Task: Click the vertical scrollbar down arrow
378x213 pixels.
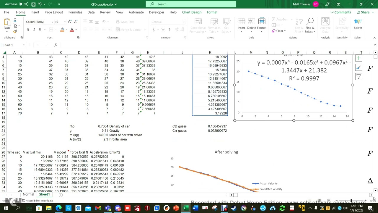Action: click(375, 191)
